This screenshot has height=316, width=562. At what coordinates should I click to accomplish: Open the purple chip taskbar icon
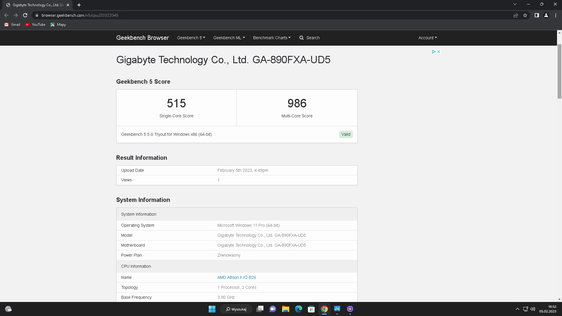point(350,309)
